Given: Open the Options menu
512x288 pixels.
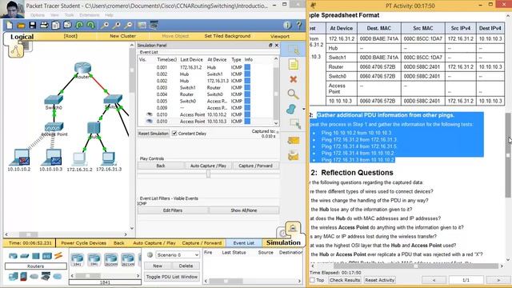Looking at the screenshot, I should pos(38,15).
